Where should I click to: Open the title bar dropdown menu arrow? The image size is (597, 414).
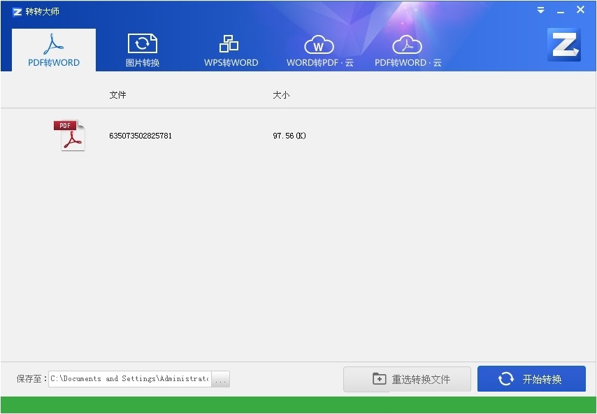(x=540, y=10)
